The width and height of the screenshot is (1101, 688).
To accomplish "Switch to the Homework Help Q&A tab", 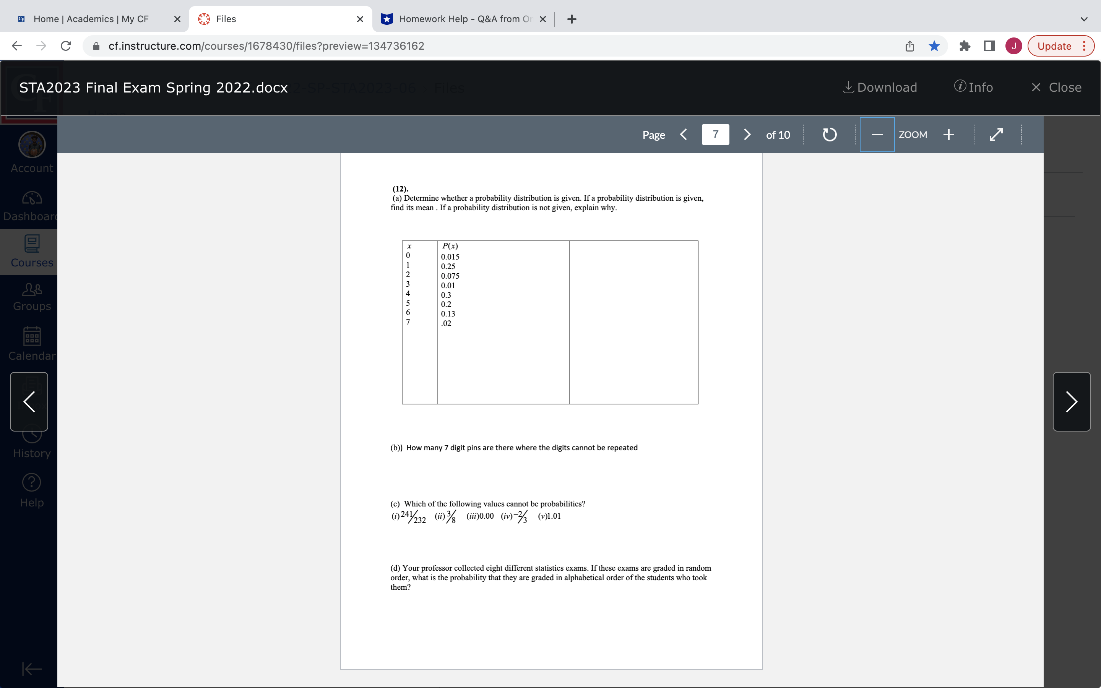I will coord(455,19).
